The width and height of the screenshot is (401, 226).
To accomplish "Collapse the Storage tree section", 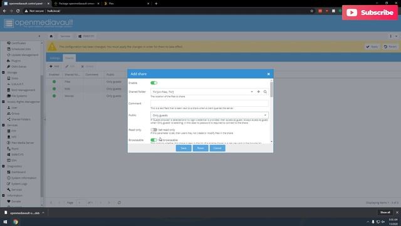I will pos(3,73).
